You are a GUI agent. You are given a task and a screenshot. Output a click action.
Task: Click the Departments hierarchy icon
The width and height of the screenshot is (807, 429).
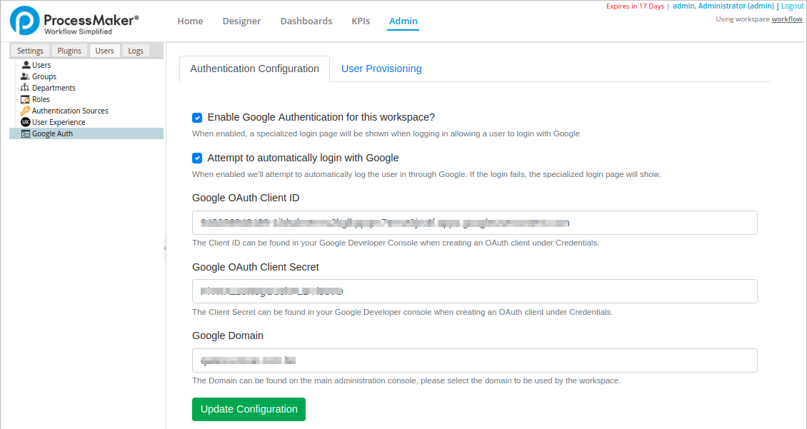[x=26, y=88]
